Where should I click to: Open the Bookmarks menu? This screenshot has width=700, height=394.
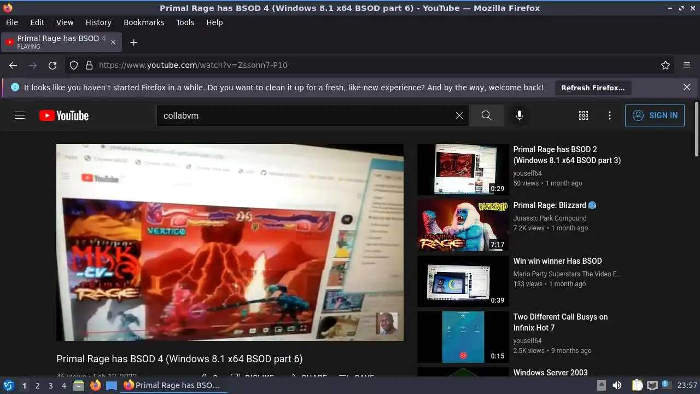click(144, 22)
